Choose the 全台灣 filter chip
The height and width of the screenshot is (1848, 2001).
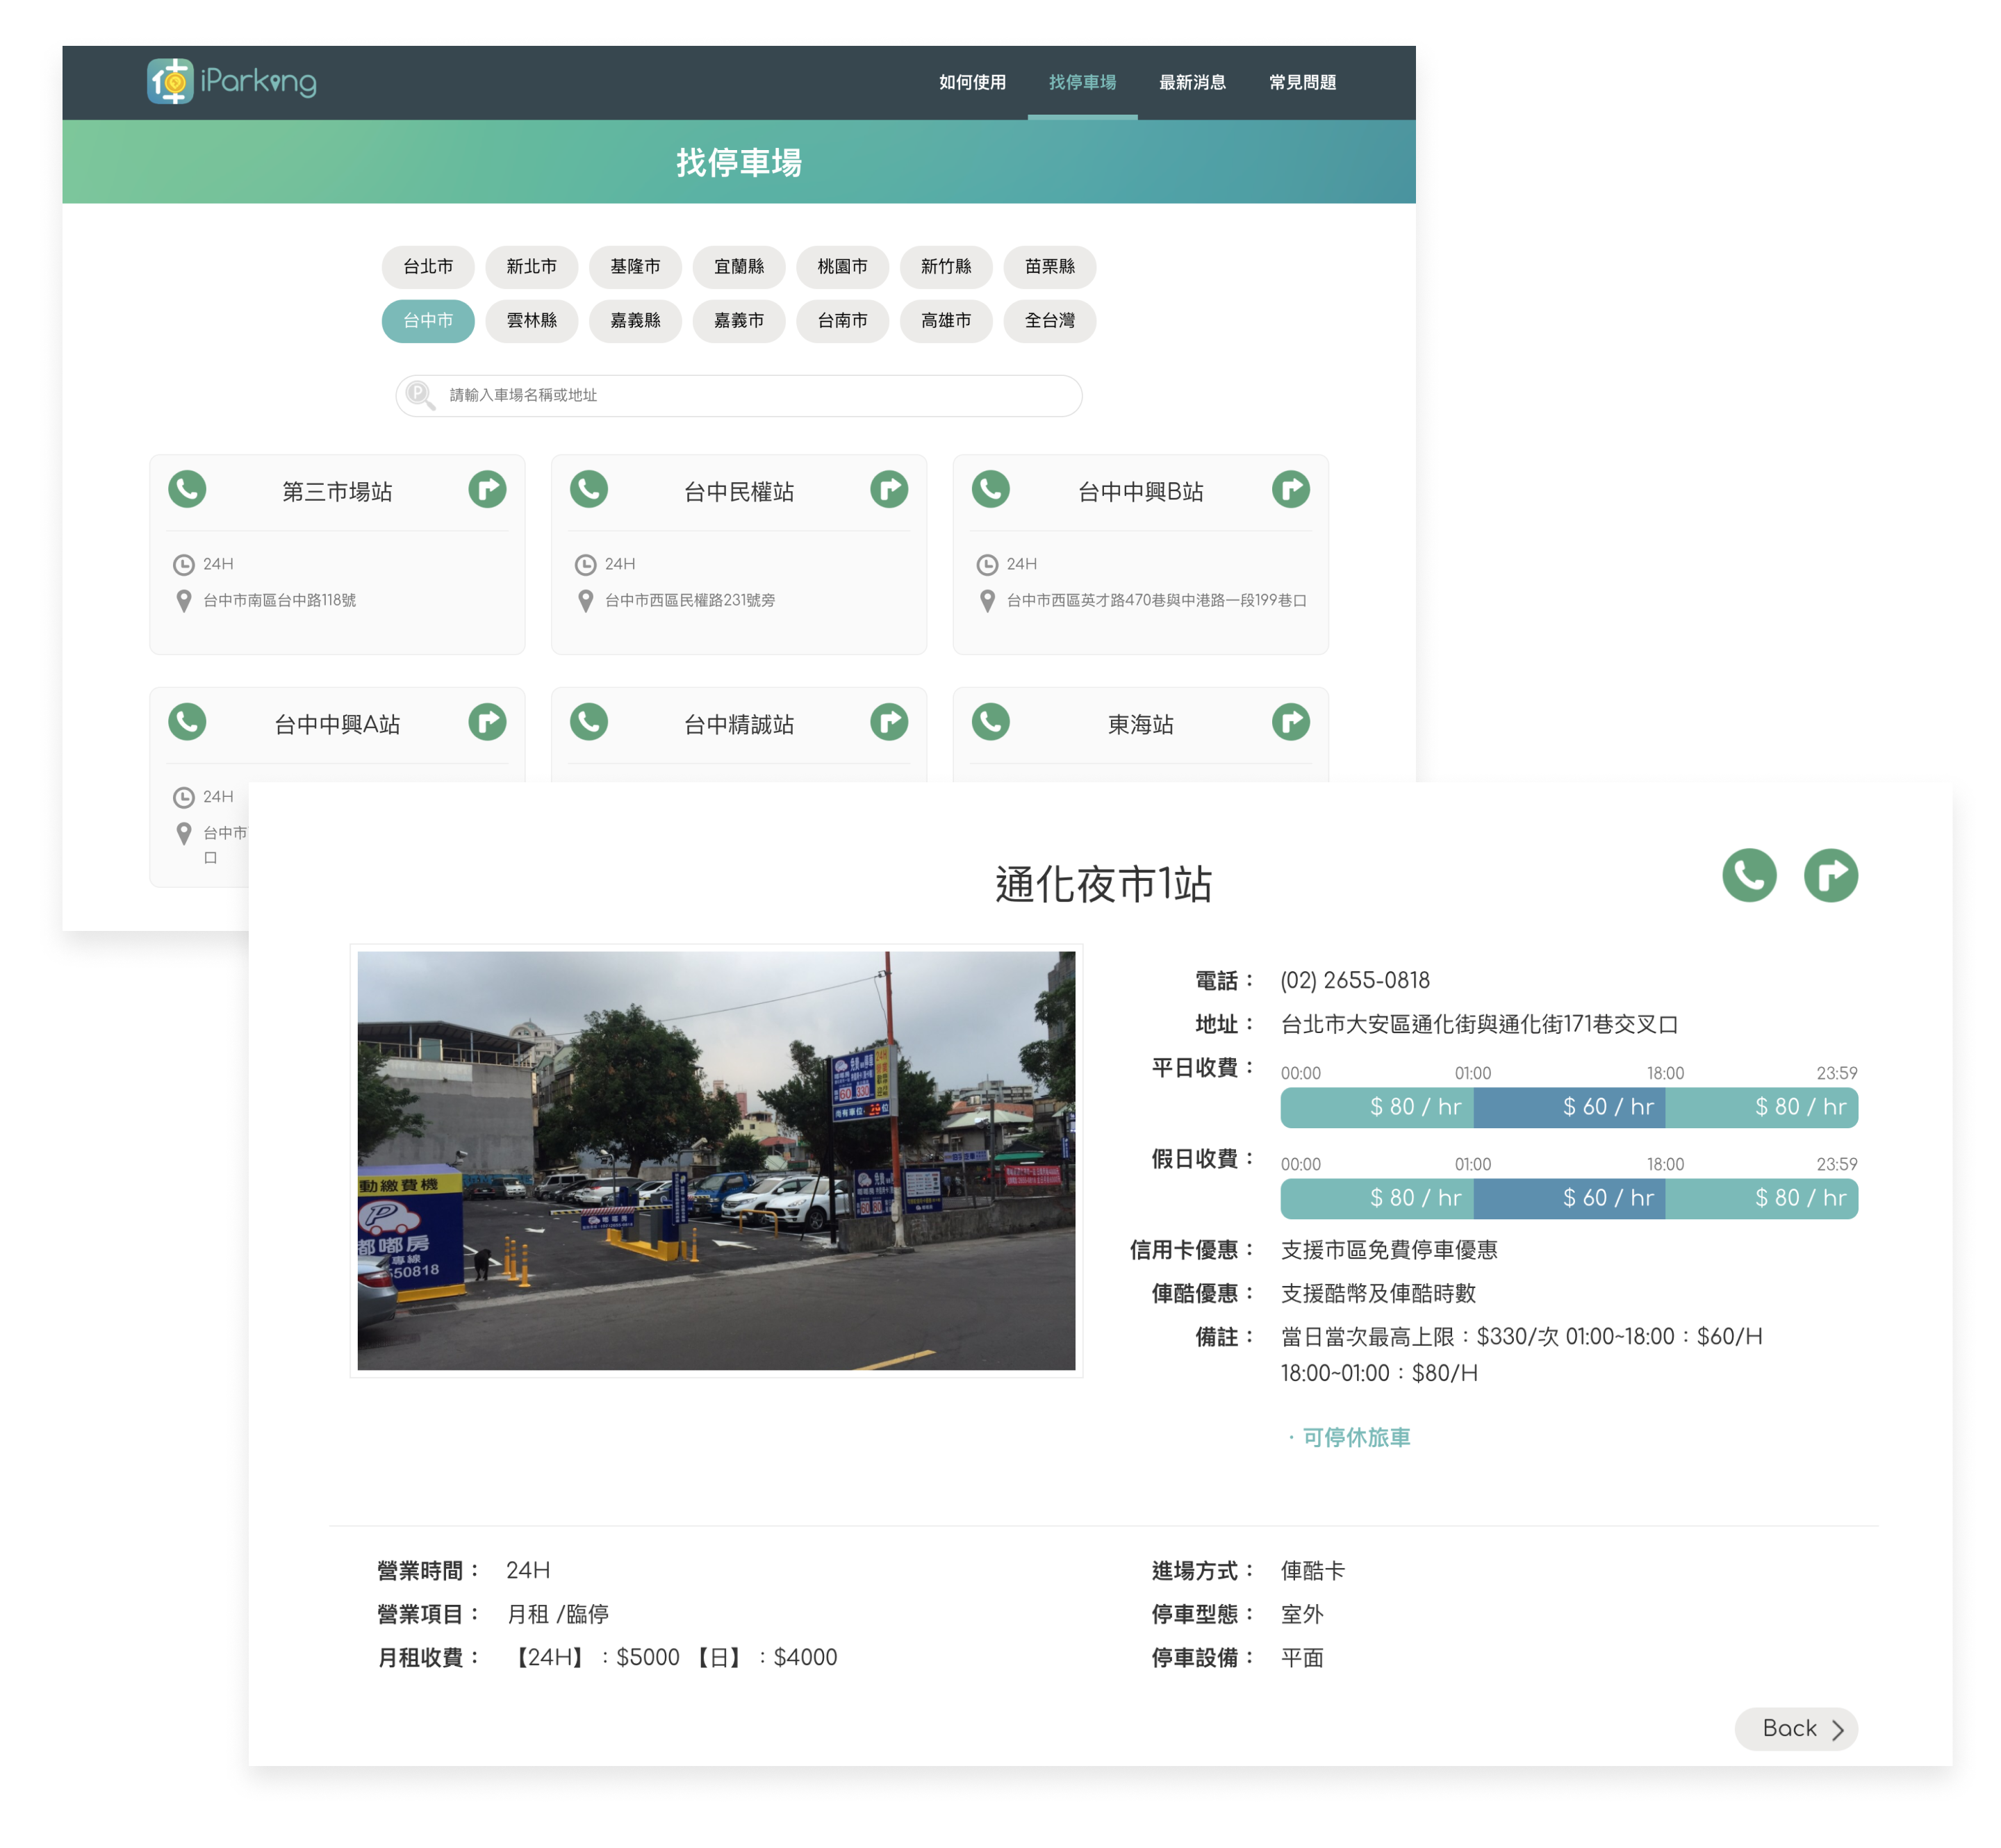1049,321
